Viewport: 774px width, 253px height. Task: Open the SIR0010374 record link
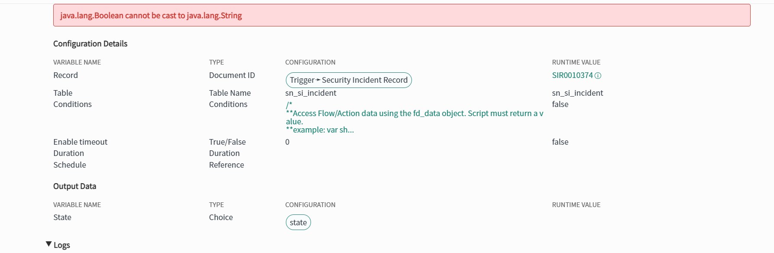tap(572, 75)
